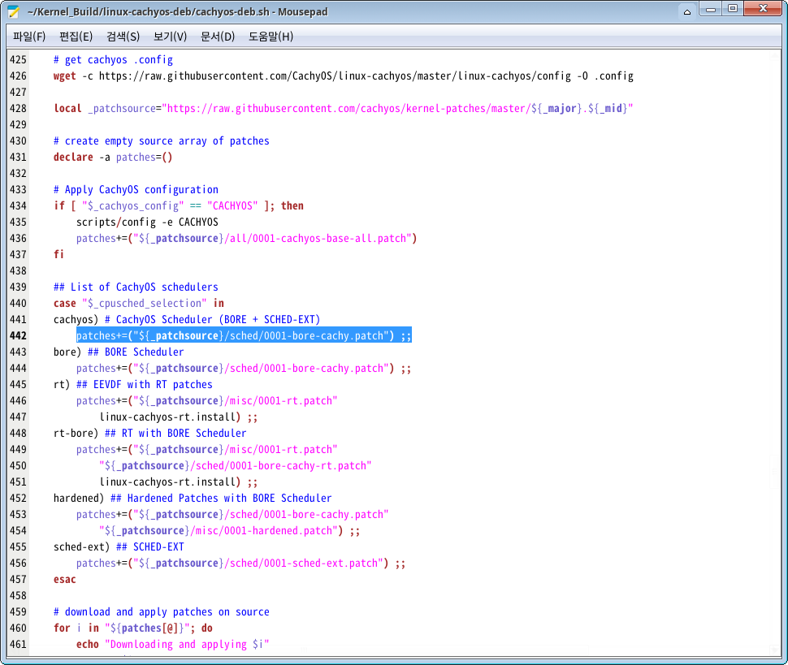Viewport: 788px width, 665px height.
Task: Click 'rt) ## EEVDF with RT patches' line
Action: (132, 384)
